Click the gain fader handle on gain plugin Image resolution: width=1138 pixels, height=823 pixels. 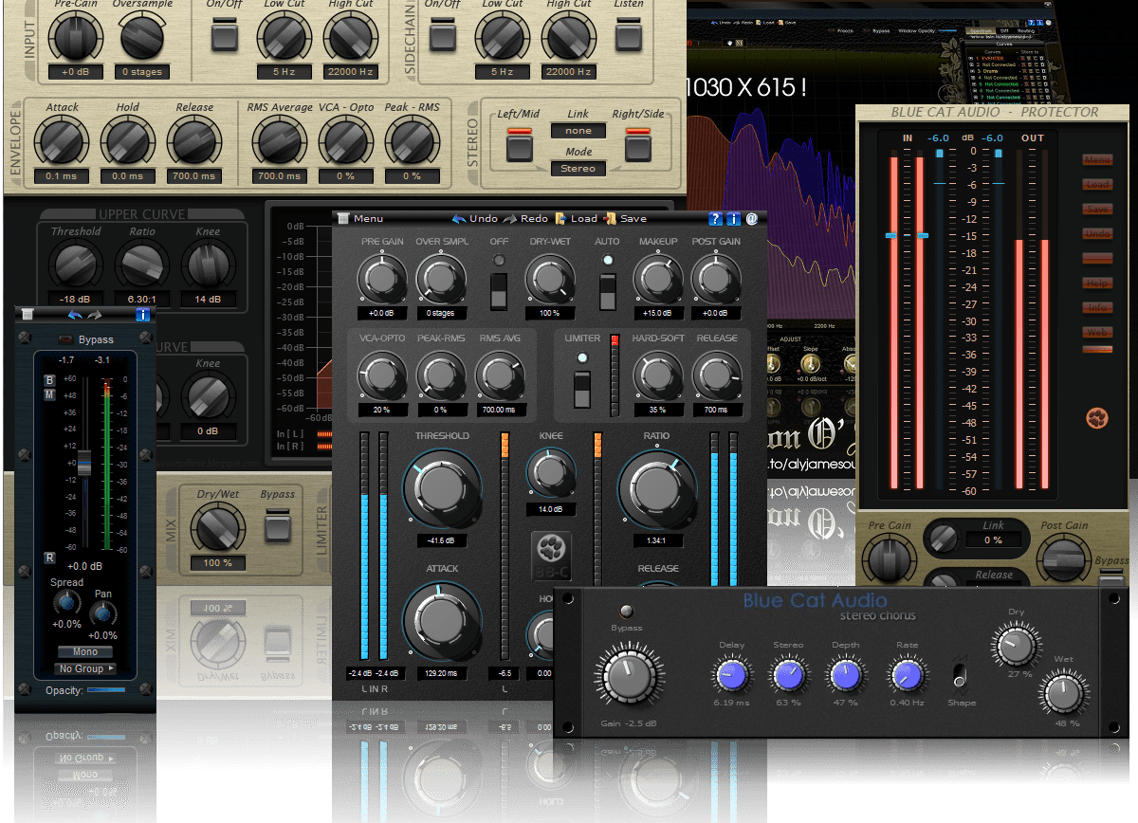[x=84, y=464]
